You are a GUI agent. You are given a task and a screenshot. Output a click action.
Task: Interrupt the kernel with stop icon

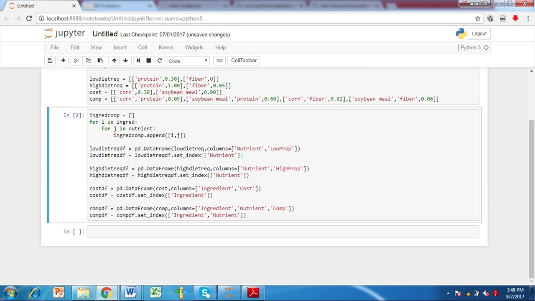pos(148,61)
